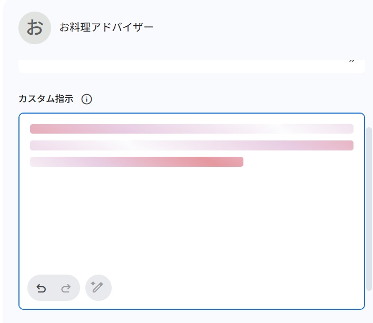Click the sparkle pencil rewrite-instructions icon
The image size is (373, 323).
98,288
